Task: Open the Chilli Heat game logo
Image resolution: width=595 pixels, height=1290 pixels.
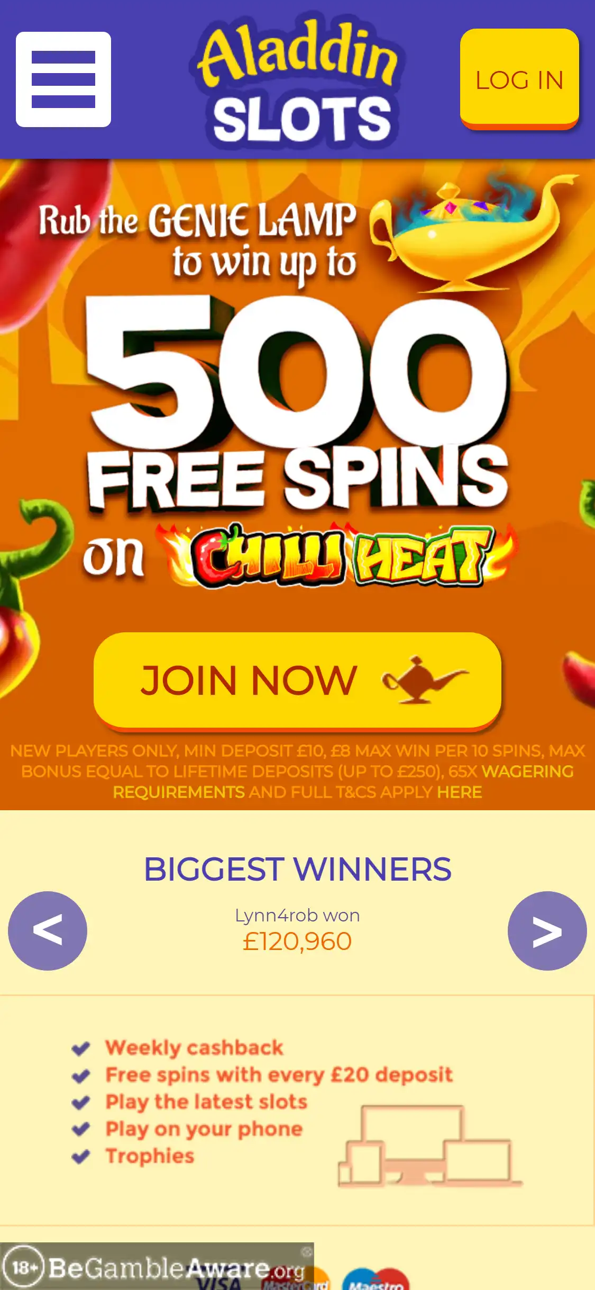Action: (338, 556)
